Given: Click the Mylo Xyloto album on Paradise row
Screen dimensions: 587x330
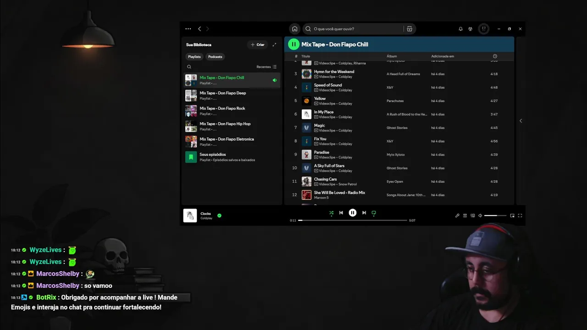Looking at the screenshot, I should click(396, 155).
